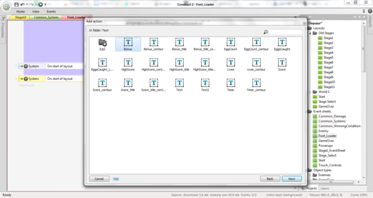The height and width of the screenshot is (198, 373).
Task: Click the run layout play button
Action: click(41, 4)
